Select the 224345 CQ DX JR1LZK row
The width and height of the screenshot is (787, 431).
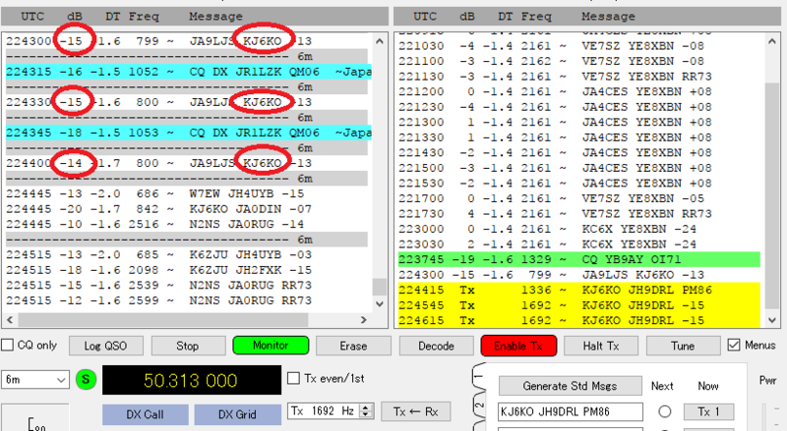pyautogui.click(x=189, y=133)
